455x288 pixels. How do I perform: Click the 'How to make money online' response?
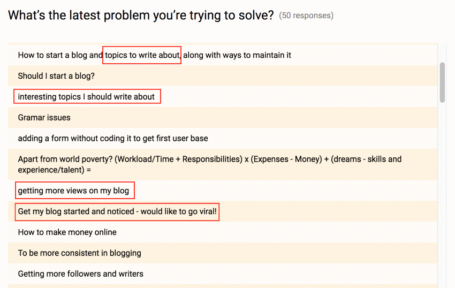pyautogui.click(x=223, y=232)
